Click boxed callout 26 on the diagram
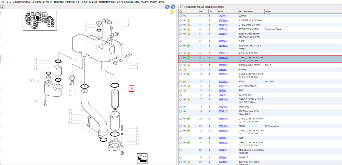 pos(31,81)
